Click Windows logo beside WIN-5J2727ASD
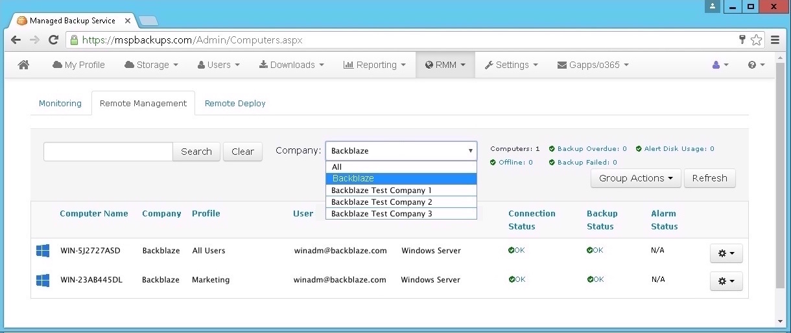Screen dimensions: 791x333 (x=43, y=251)
